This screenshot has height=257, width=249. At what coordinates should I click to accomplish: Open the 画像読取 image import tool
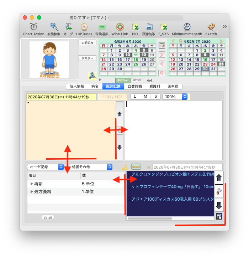point(149,27)
